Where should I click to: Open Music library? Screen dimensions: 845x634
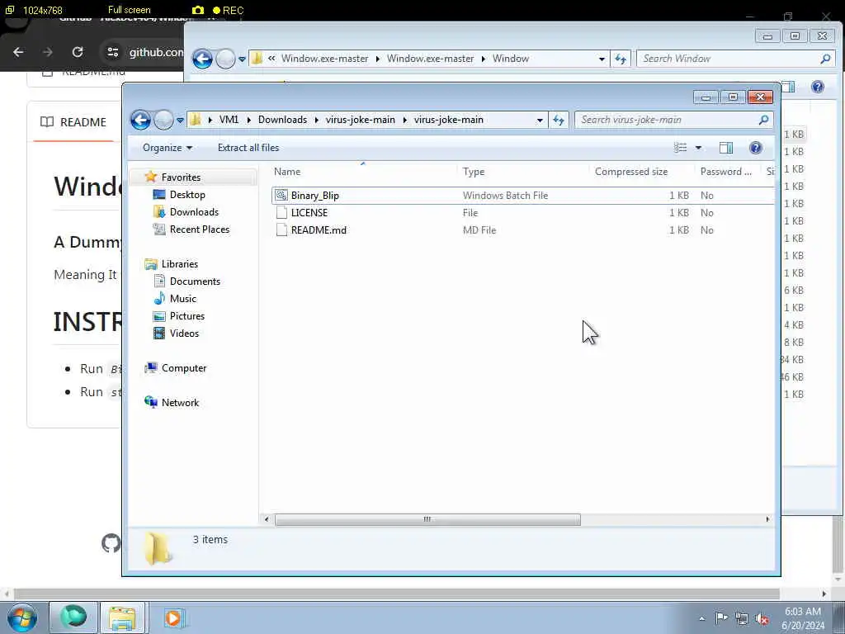[182, 299]
